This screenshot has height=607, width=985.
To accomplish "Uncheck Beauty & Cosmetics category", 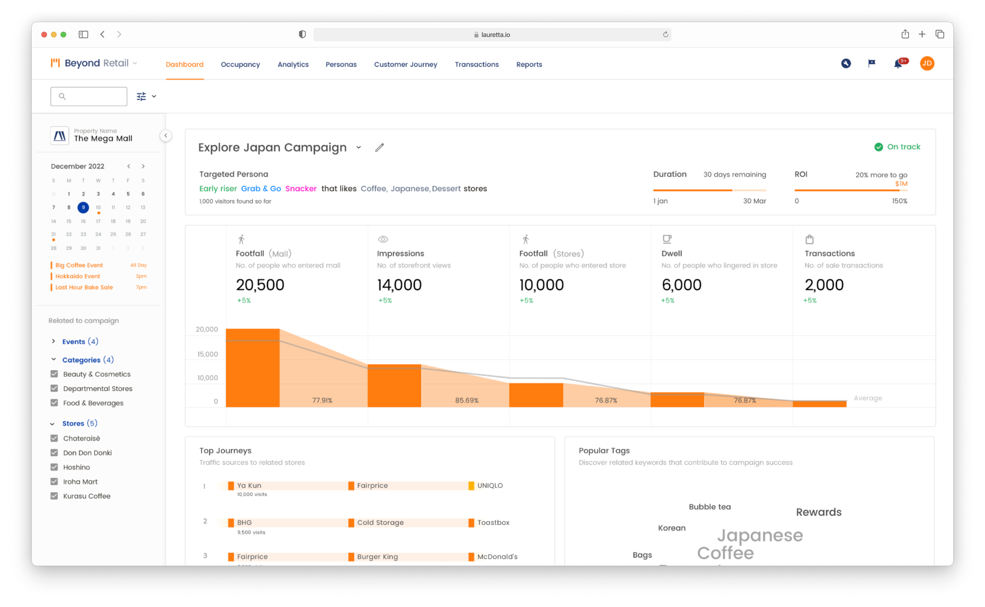I will point(54,374).
